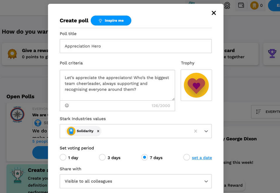This screenshot has width=280, height=193.
Task: Open the emoji picker in the poll criteria field
Action: (x=67, y=106)
